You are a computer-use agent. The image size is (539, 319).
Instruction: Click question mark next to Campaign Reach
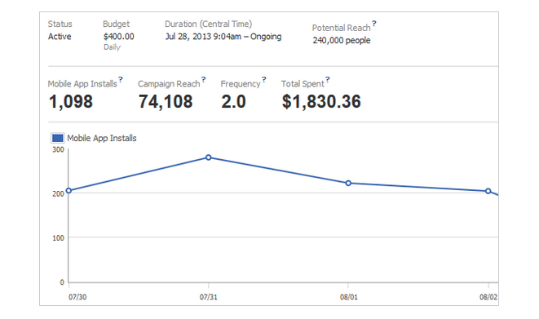(x=204, y=80)
